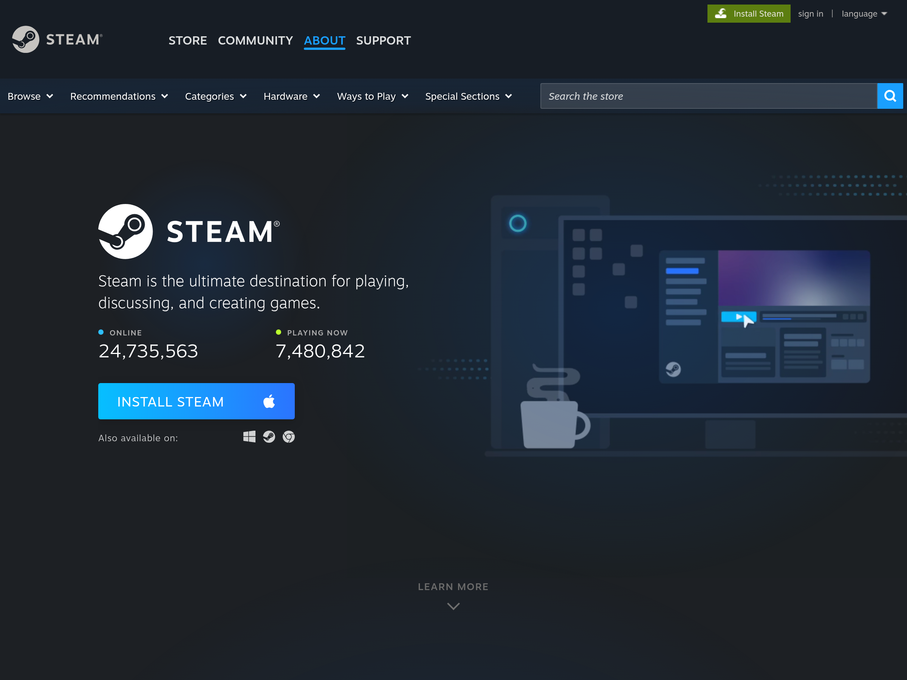
Task: Click the 'ultimate destination' tagline text
Action: tap(254, 292)
